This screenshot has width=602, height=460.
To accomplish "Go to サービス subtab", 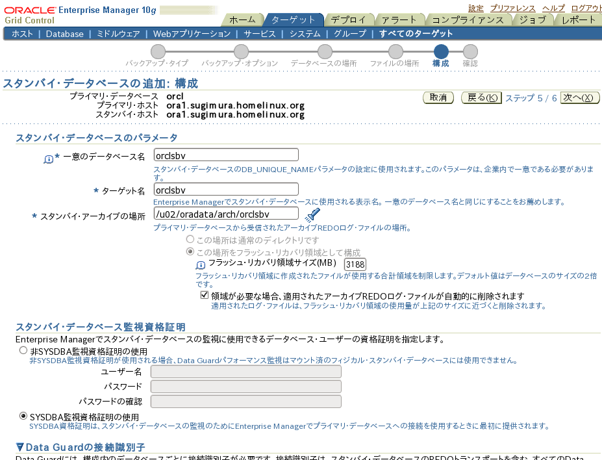I will [260, 34].
